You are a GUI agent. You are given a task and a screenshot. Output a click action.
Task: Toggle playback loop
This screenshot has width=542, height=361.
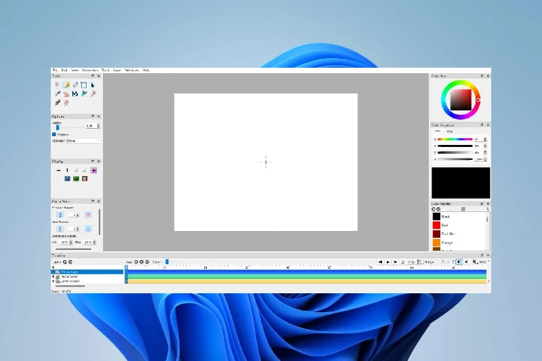(402, 262)
